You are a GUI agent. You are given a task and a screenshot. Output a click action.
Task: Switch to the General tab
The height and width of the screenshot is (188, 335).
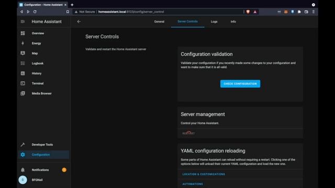[x=159, y=21]
